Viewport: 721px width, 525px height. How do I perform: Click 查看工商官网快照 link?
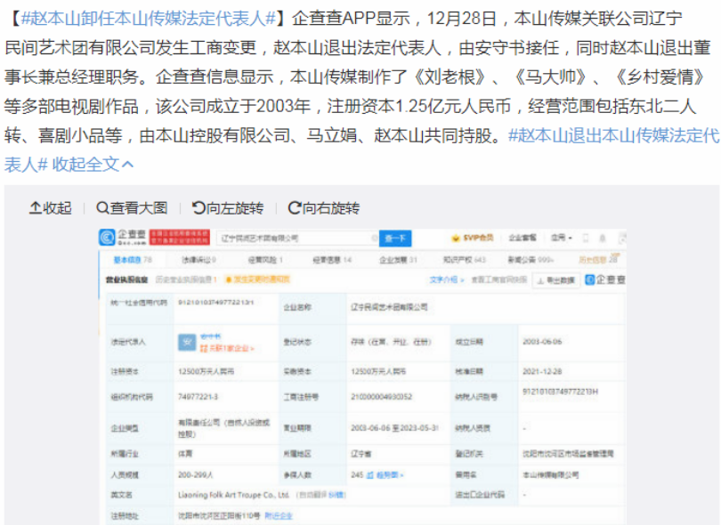click(498, 279)
